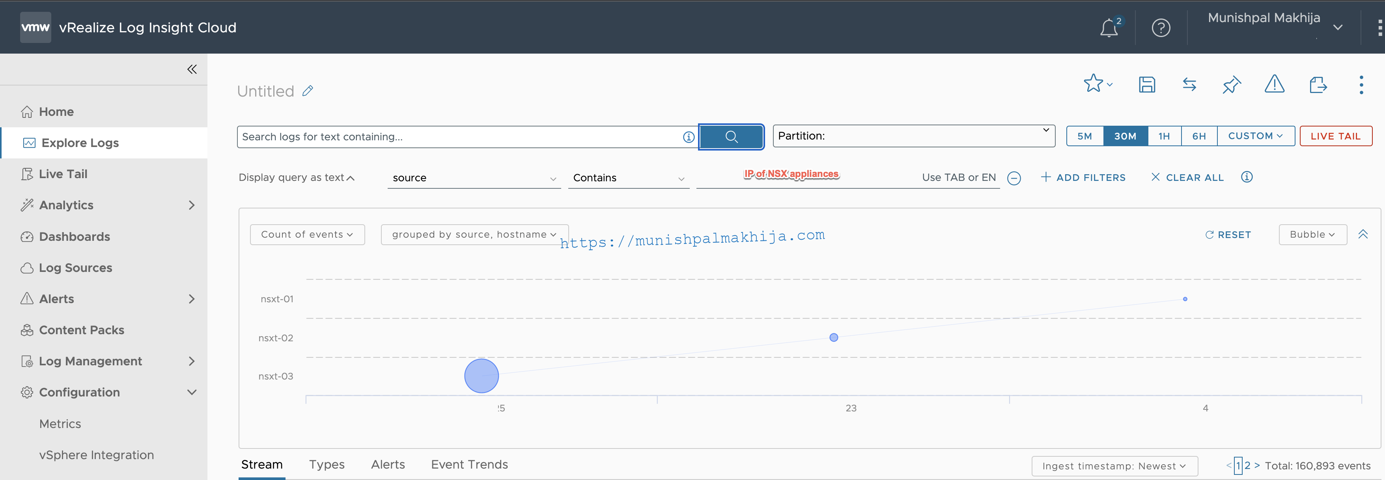Switch to the Event Trends tab
This screenshot has height=480, width=1385.
tap(469, 465)
